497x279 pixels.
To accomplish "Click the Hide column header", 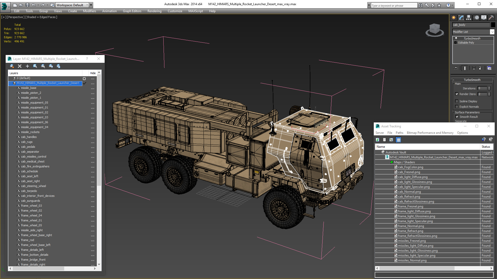I will (93, 73).
